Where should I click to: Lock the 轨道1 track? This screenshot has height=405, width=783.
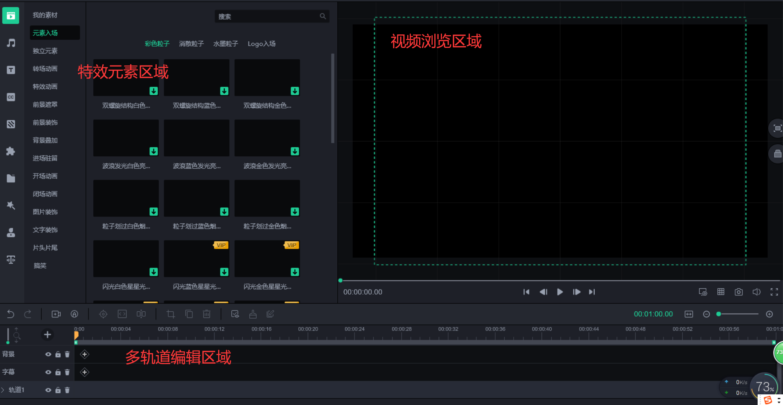(x=58, y=390)
